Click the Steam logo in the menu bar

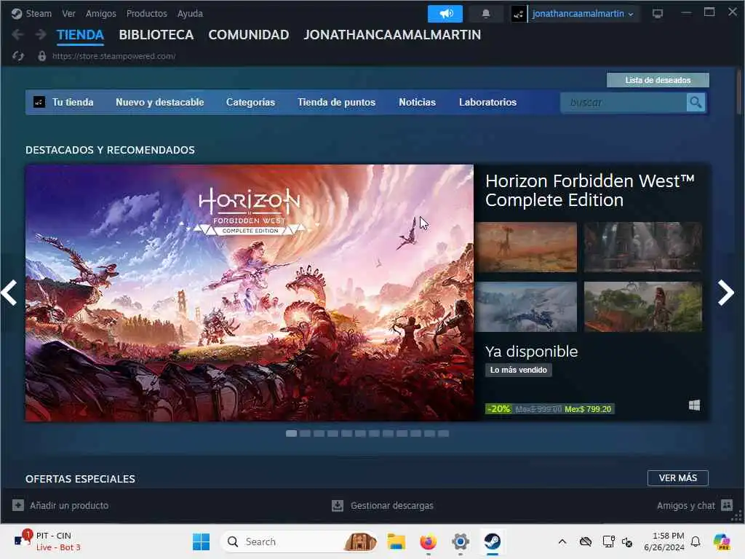point(17,14)
